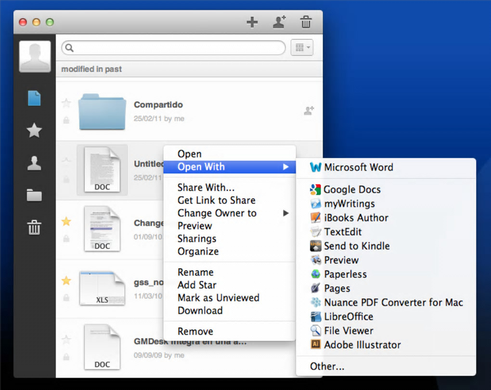
Task: Click the Adobe Illustrator app icon
Action: pos(316,345)
